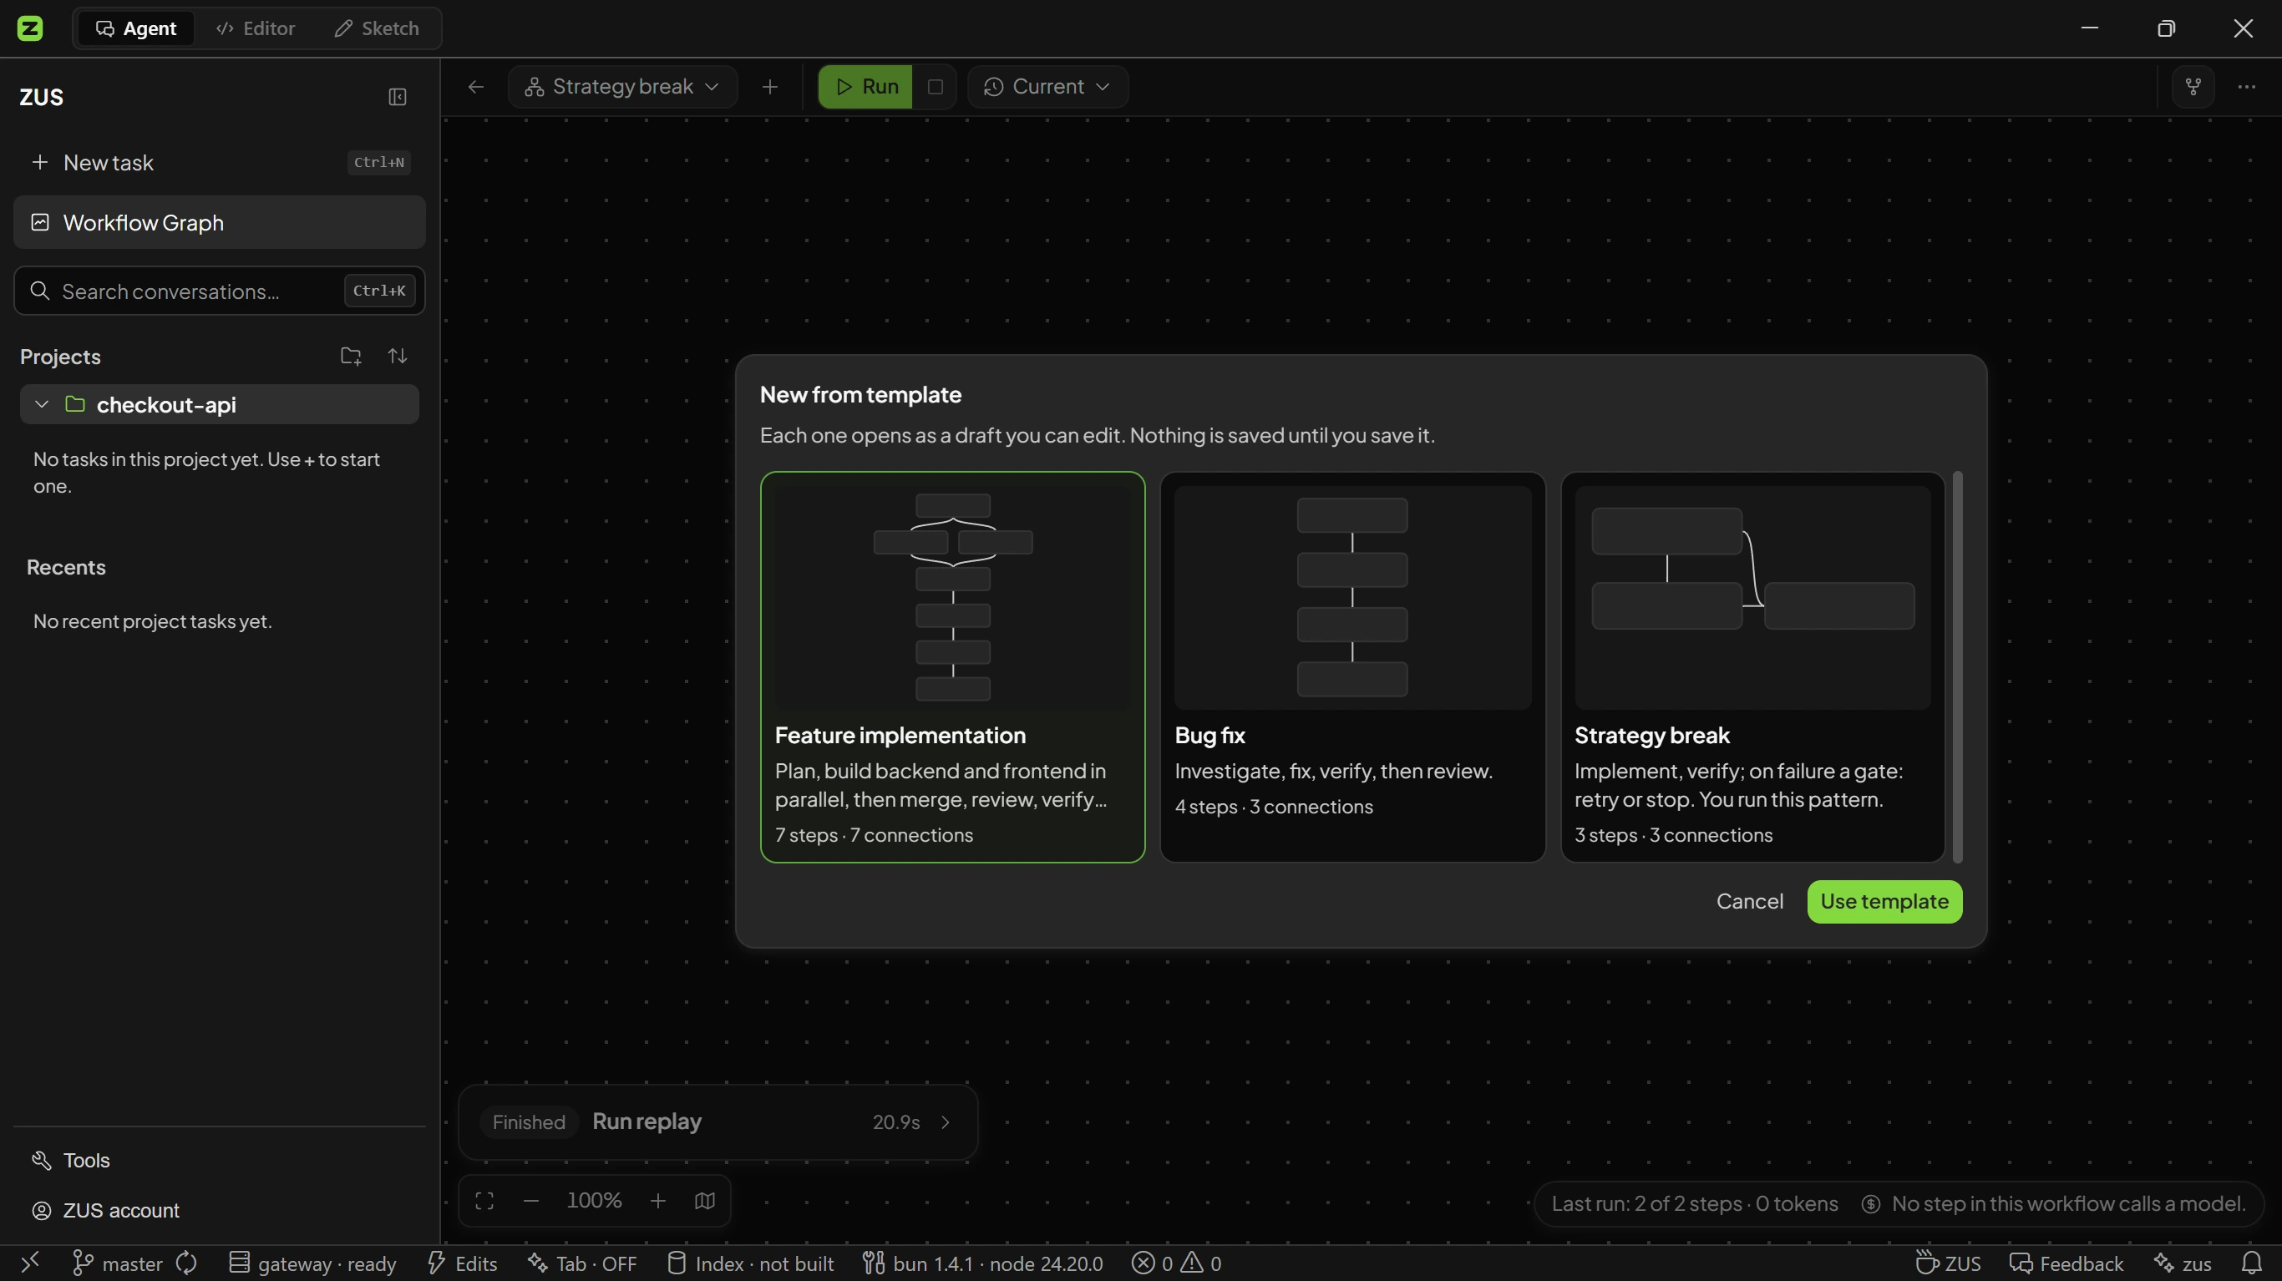Switch to the Editor tab

(x=255, y=28)
